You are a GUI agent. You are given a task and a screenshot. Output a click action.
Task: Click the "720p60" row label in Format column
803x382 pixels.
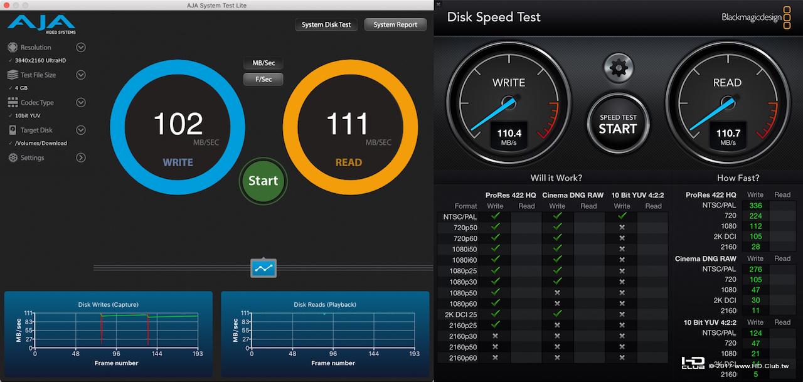pyautogui.click(x=465, y=238)
